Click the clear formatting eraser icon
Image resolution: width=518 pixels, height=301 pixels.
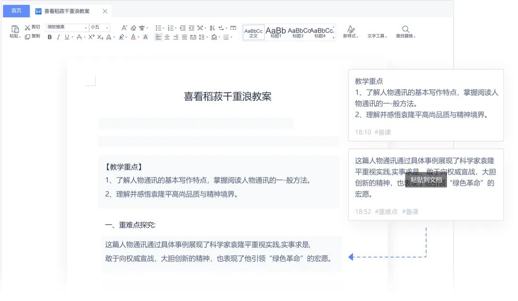(133, 27)
